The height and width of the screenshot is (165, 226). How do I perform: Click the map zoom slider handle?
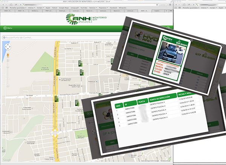click(x=8, y=67)
